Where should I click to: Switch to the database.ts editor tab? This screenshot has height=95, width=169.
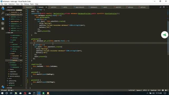pos(94,7)
